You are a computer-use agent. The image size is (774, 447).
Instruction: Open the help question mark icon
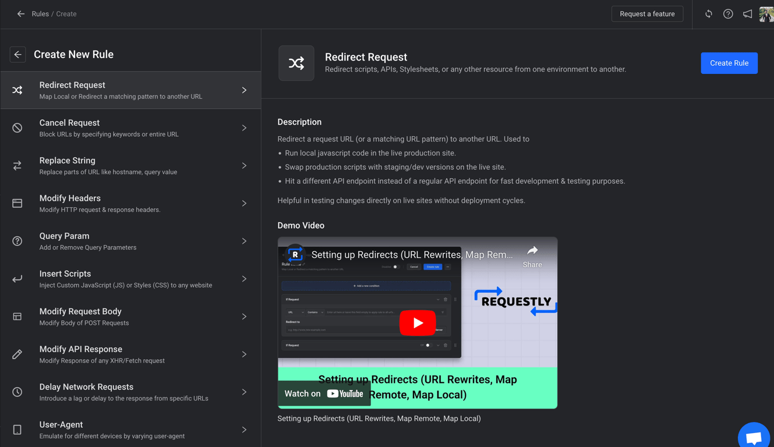(728, 14)
